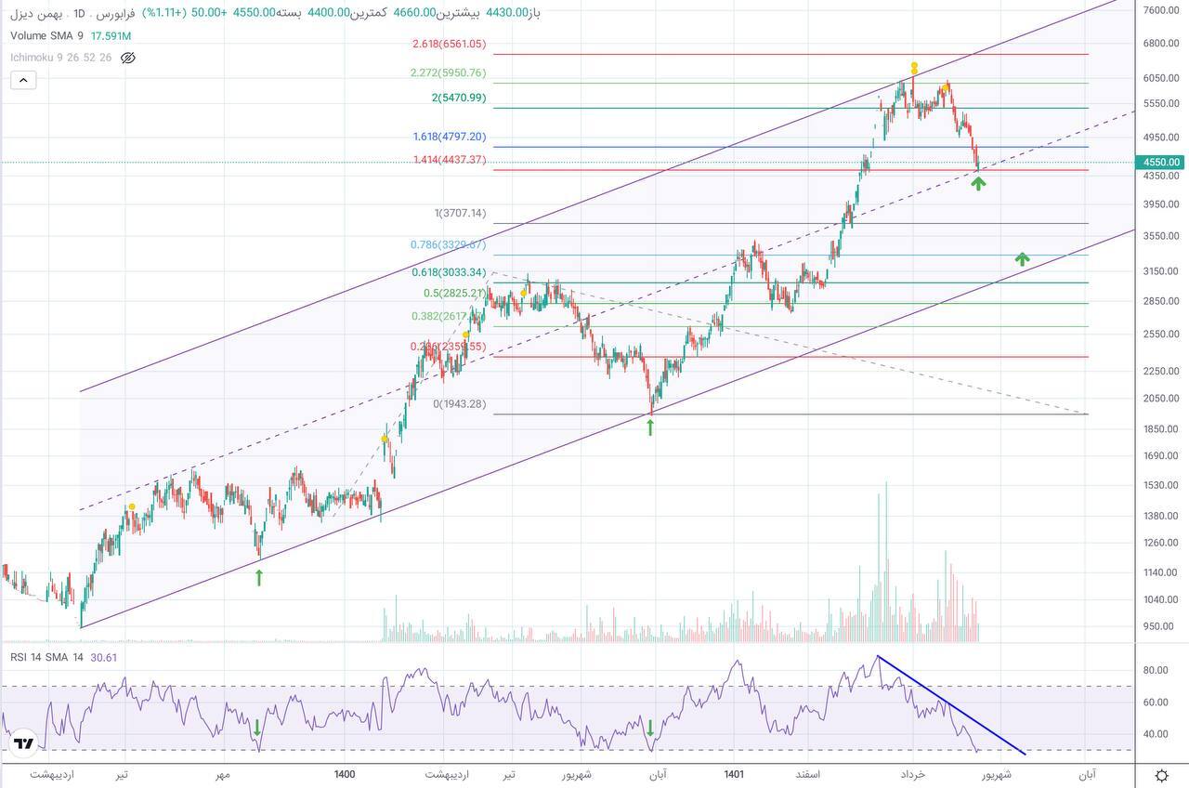
Task: Select the Volume SMA 9 legend
Action: (47, 35)
